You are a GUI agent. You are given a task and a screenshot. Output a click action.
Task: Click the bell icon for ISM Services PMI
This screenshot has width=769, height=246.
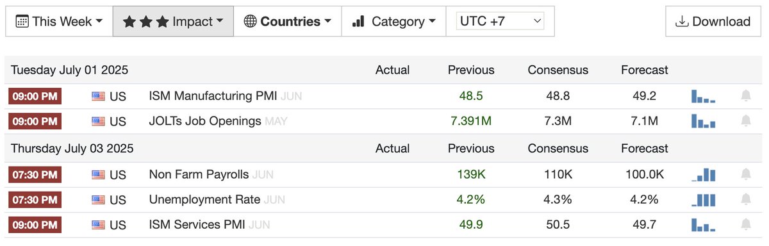(745, 225)
